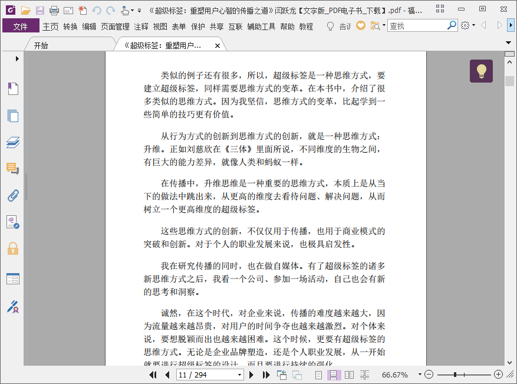The image size is (517, 384).
Task: Select continuous facing view mode
Action: [364, 375]
